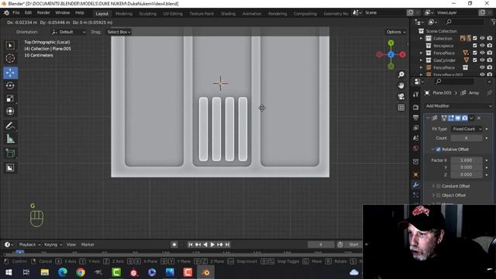Click the Count field showing 4
Image resolution: width=496 pixels, height=279 pixels.
coord(467,138)
